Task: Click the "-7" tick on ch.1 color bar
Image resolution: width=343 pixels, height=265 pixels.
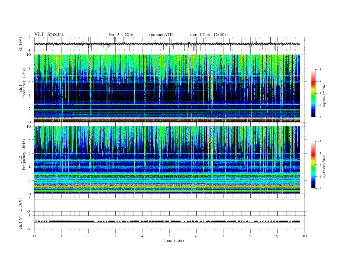Action: [319, 117]
